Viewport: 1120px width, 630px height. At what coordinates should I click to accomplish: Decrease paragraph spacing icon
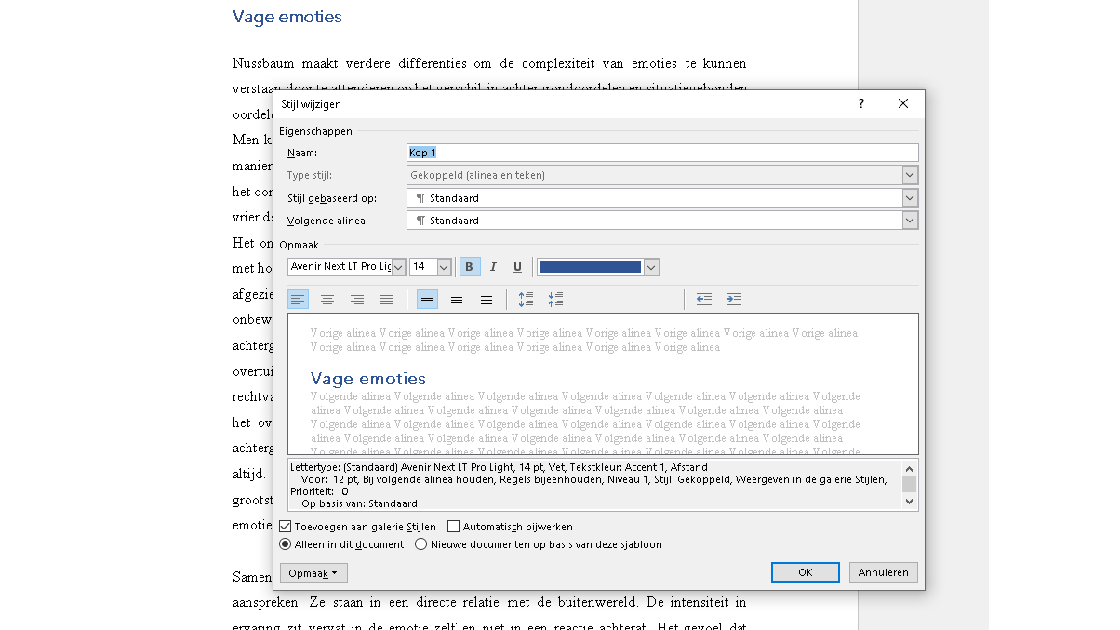(556, 300)
